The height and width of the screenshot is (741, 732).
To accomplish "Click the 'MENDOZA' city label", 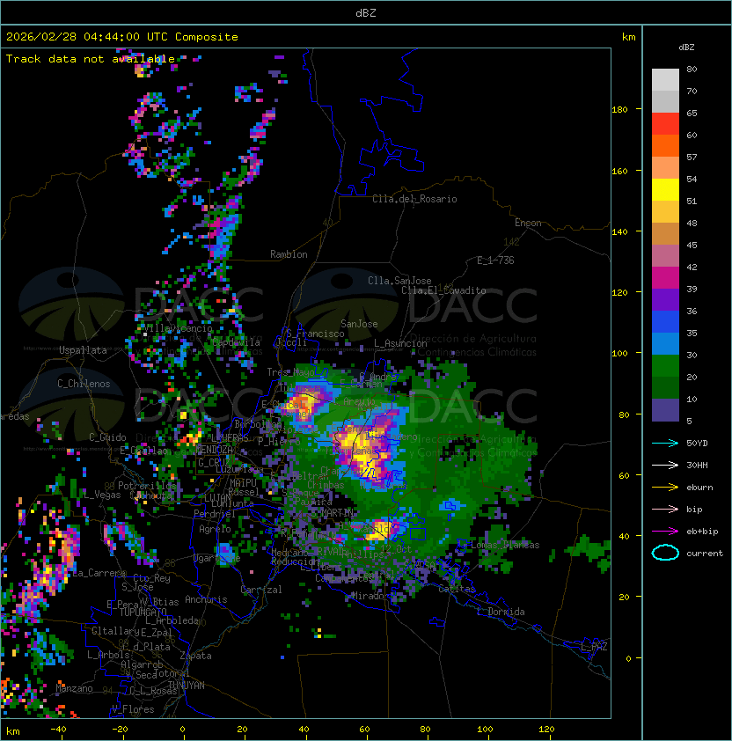I will point(214,449).
